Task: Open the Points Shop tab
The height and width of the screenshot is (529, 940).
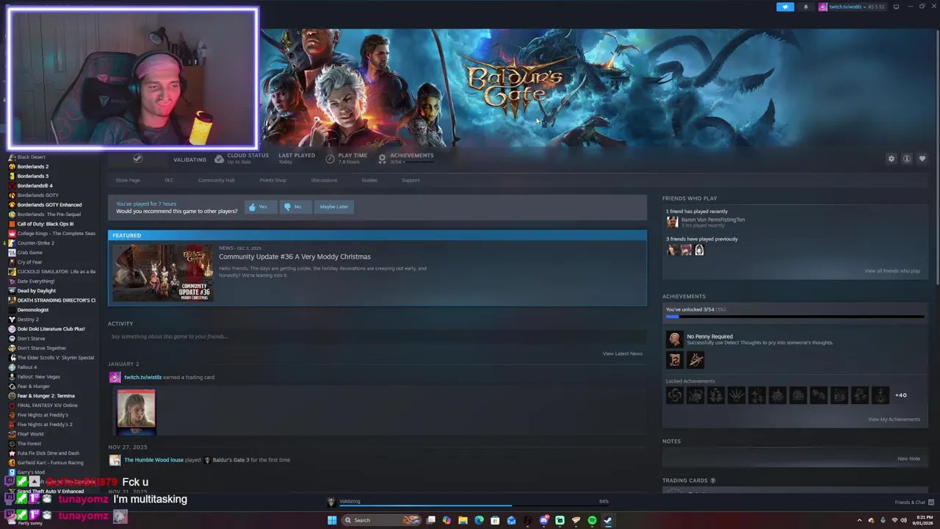Action: (x=273, y=180)
